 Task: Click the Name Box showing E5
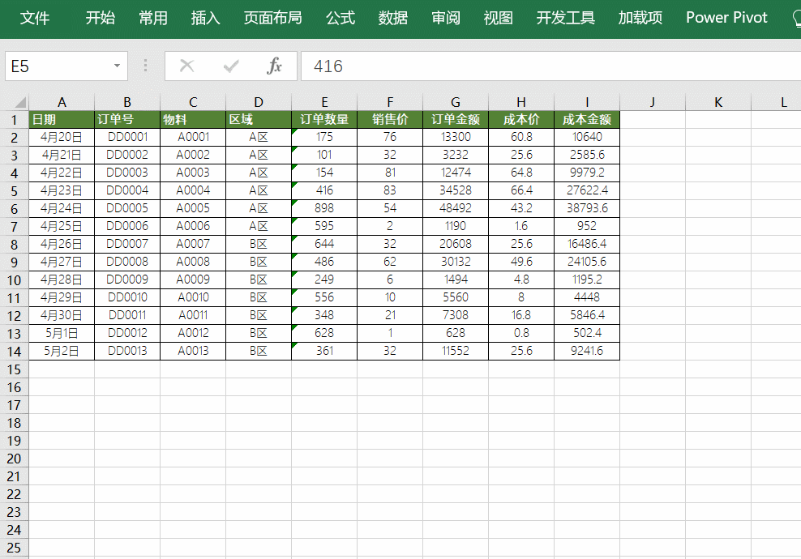[x=66, y=66]
